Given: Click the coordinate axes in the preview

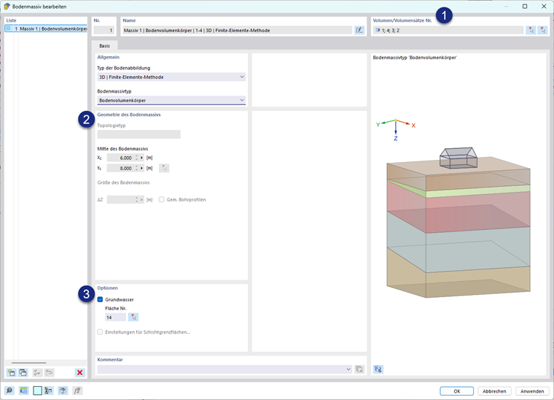Looking at the screenshot, I should (x=395, y=129).
